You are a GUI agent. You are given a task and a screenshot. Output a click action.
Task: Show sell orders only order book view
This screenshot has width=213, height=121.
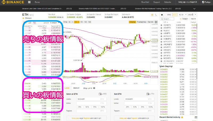[x=34, y=23]
